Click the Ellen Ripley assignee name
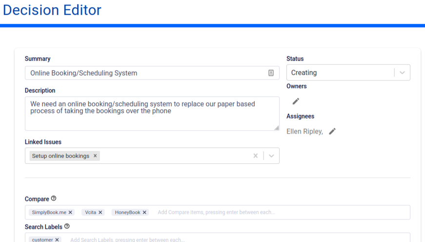This screenshot has height=242, width=425. pyautogui.click(x=304, y=131)
